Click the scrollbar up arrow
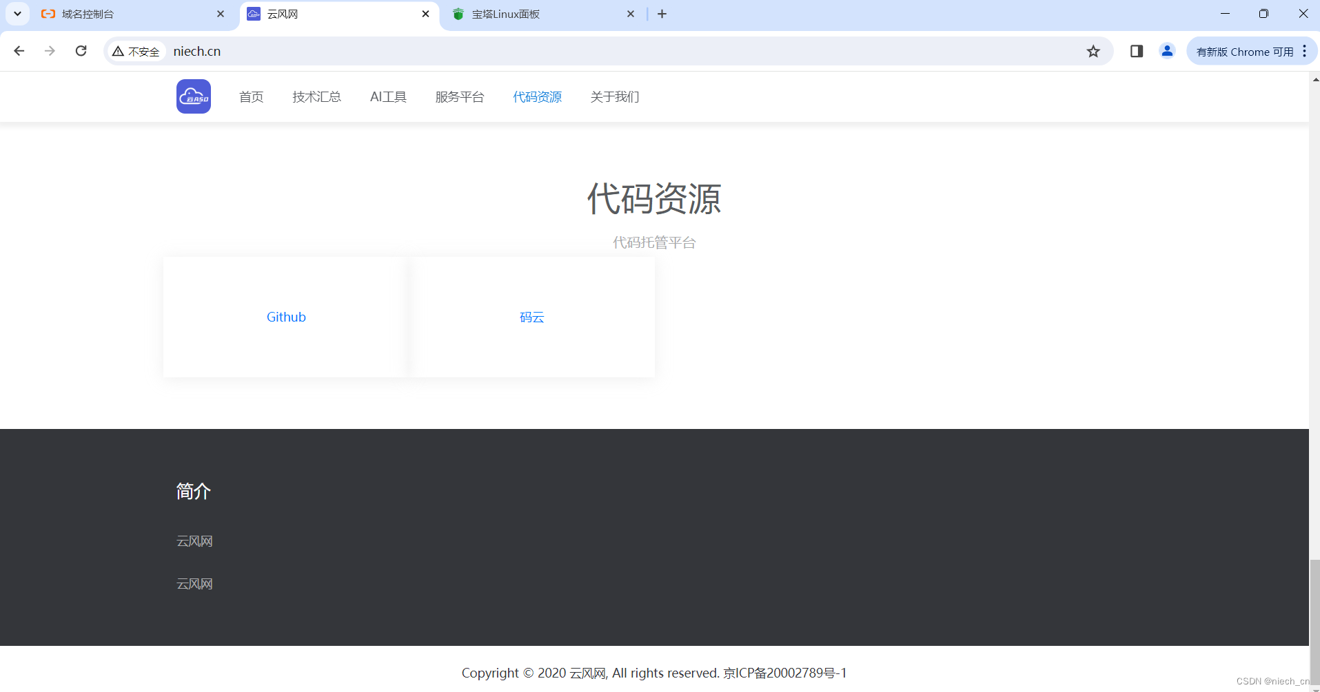 [x=1314, y=79]
